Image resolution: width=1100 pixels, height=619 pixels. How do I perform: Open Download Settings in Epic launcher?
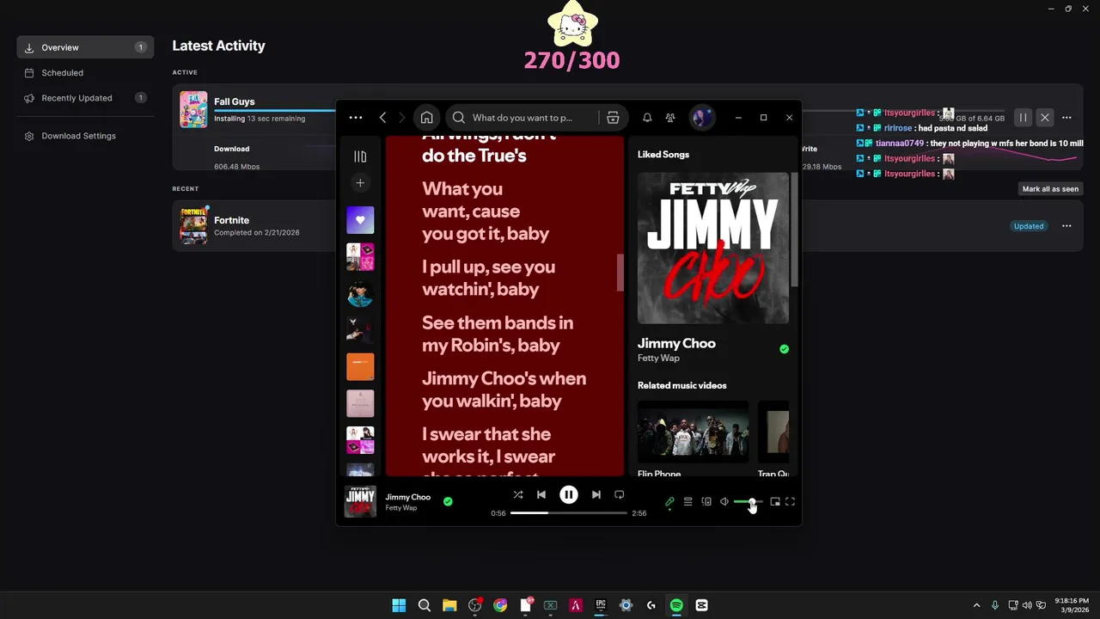[x=85, y=136]
